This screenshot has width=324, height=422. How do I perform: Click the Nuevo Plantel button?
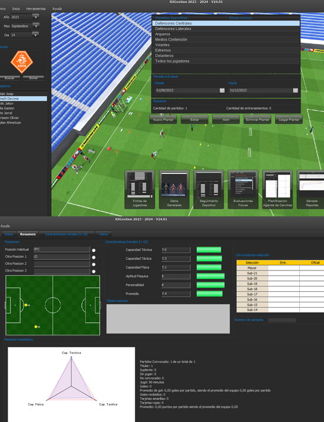click(163, 120)
